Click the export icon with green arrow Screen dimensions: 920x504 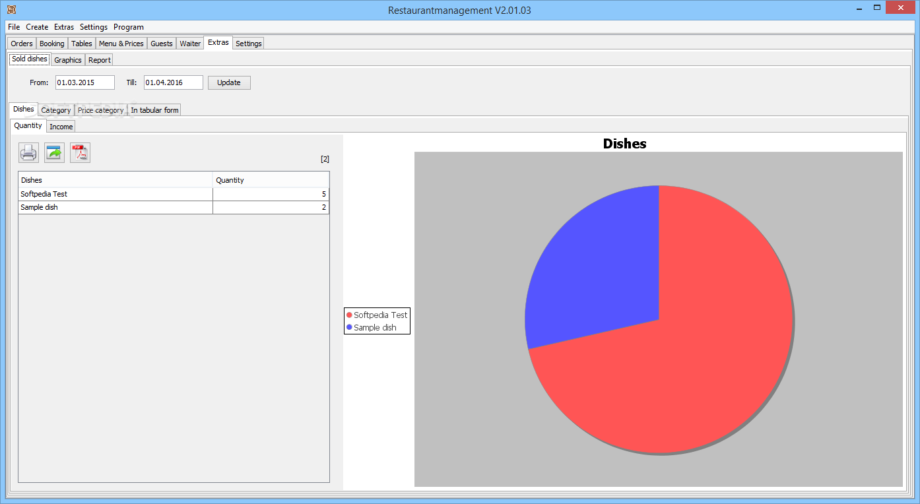tap(54, 153)
